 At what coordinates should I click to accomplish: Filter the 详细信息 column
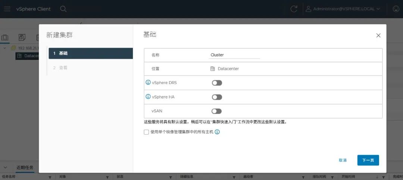234,177
